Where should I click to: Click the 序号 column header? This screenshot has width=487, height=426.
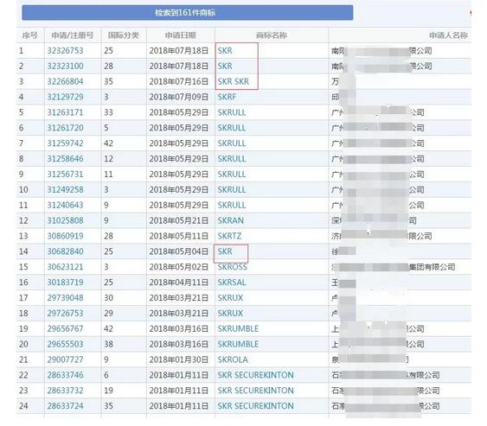30,35
